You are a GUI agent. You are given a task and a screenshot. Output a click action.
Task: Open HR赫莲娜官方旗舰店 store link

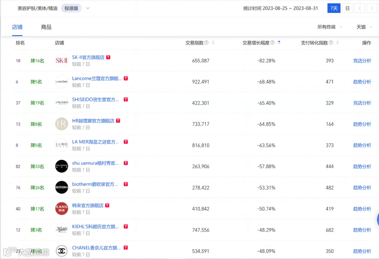tap(93, 121)
